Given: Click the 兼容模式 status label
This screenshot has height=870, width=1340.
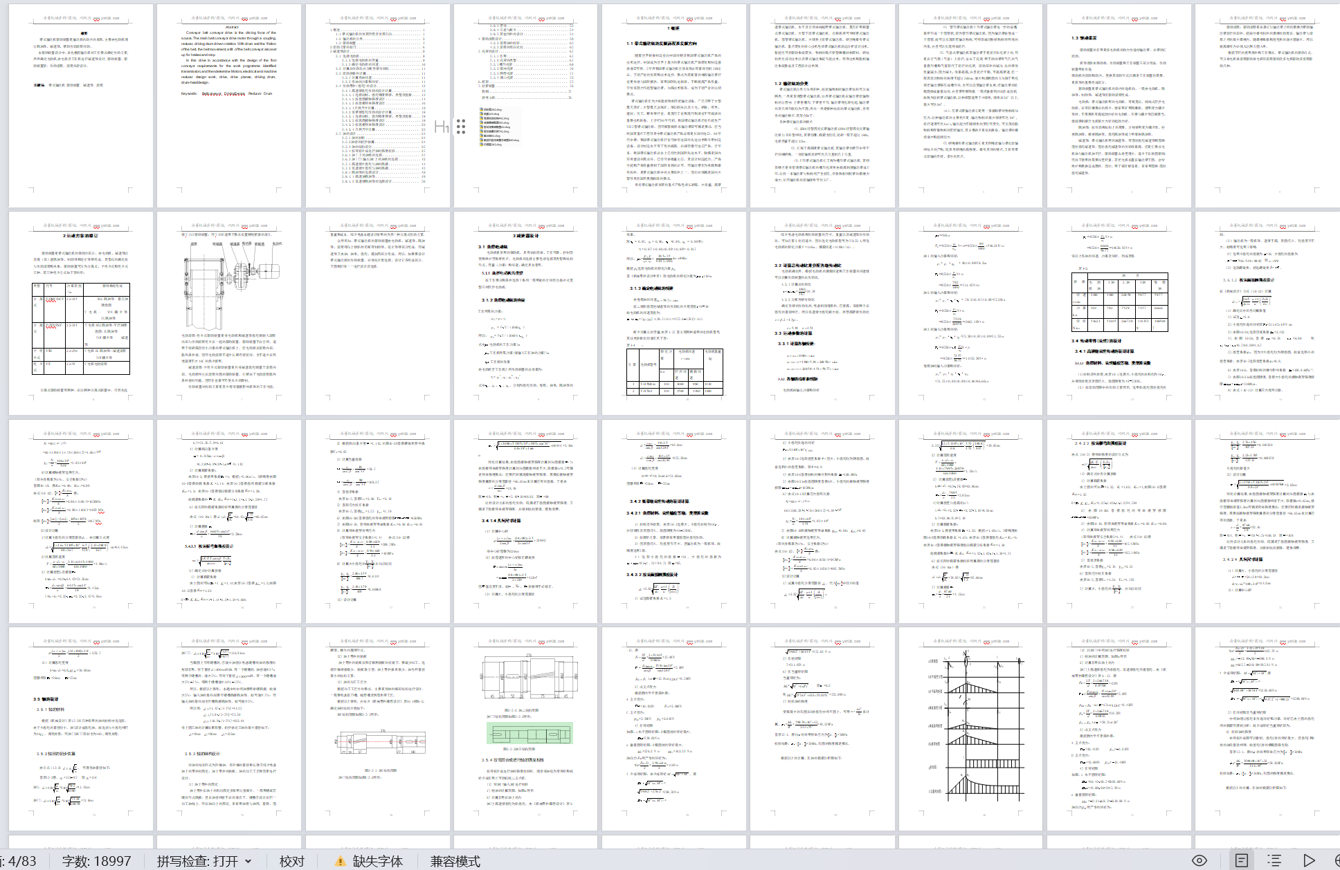Looking at the screenshot, I should [x=455, y=861].
